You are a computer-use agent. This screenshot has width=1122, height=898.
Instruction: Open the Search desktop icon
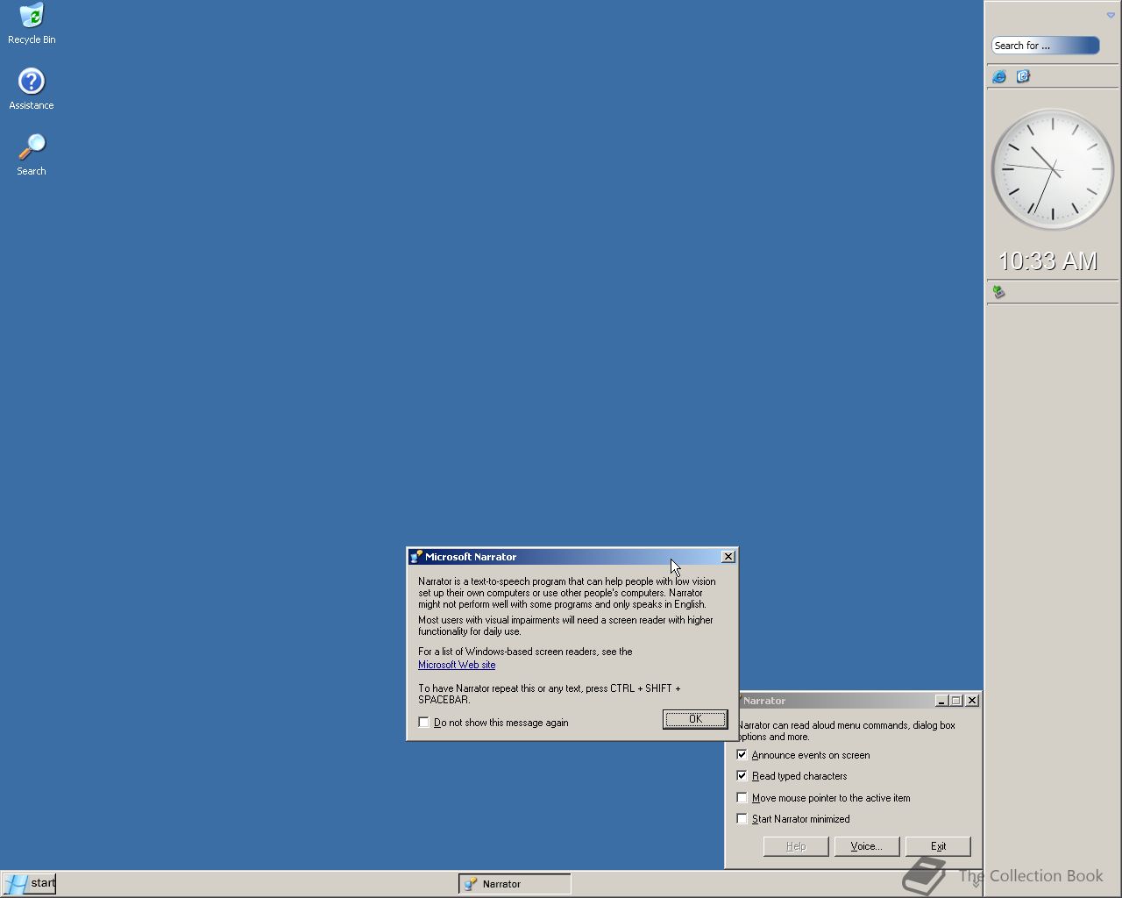click(32, 154)
